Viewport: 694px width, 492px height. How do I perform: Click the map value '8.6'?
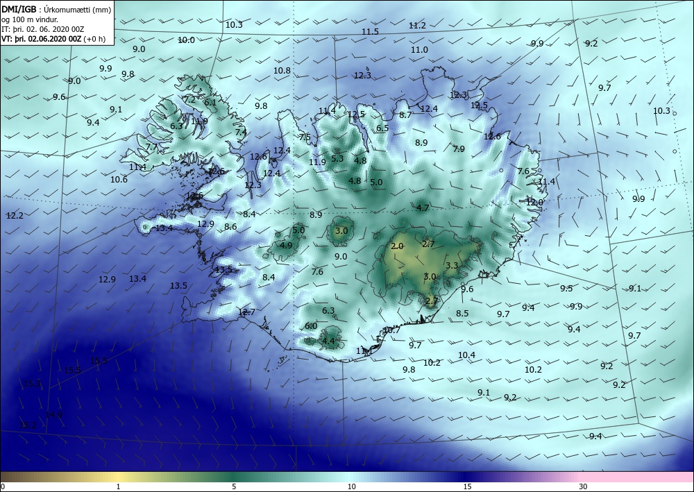[x=230, y=226]
